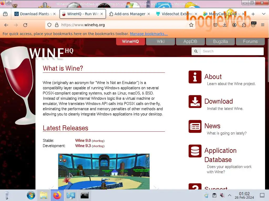Select the WineHQ site tab
The image size is (269, 201).
click(130, 42)
